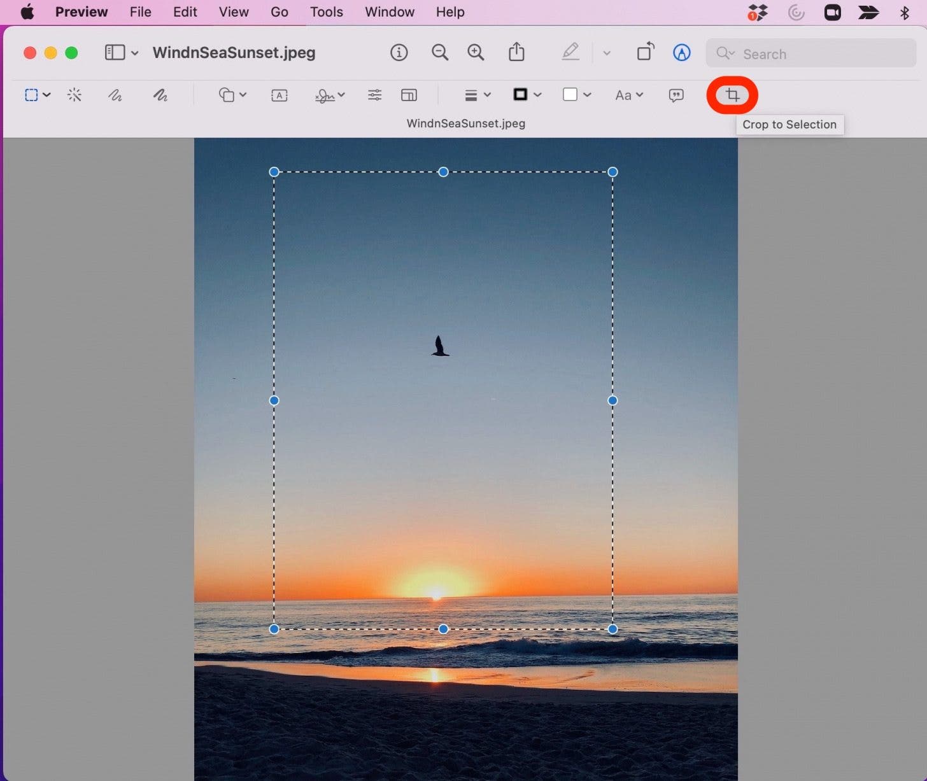927x781 pixels.
Task: Open the Adjust Color sliders tool
Action: coord(374,95)
